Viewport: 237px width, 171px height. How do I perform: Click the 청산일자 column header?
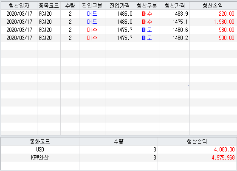[19, 6]
